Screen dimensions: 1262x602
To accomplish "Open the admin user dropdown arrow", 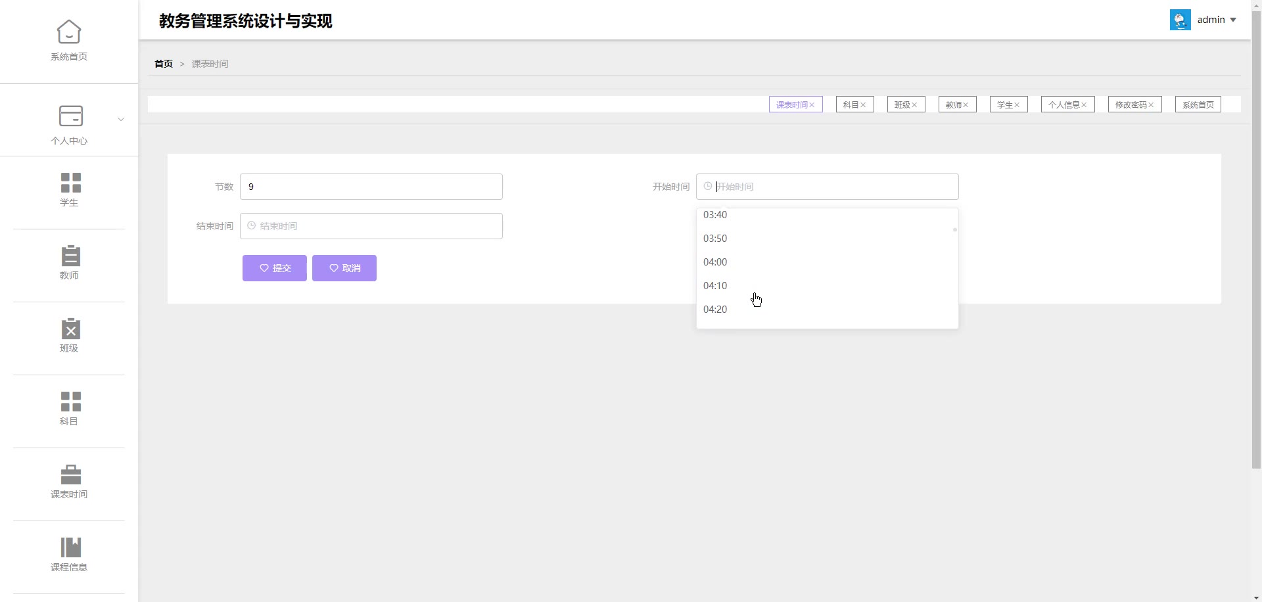I will coord(1233,20).
